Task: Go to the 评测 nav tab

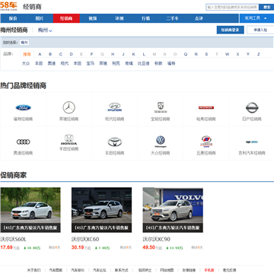Action: tap(119, 18)
